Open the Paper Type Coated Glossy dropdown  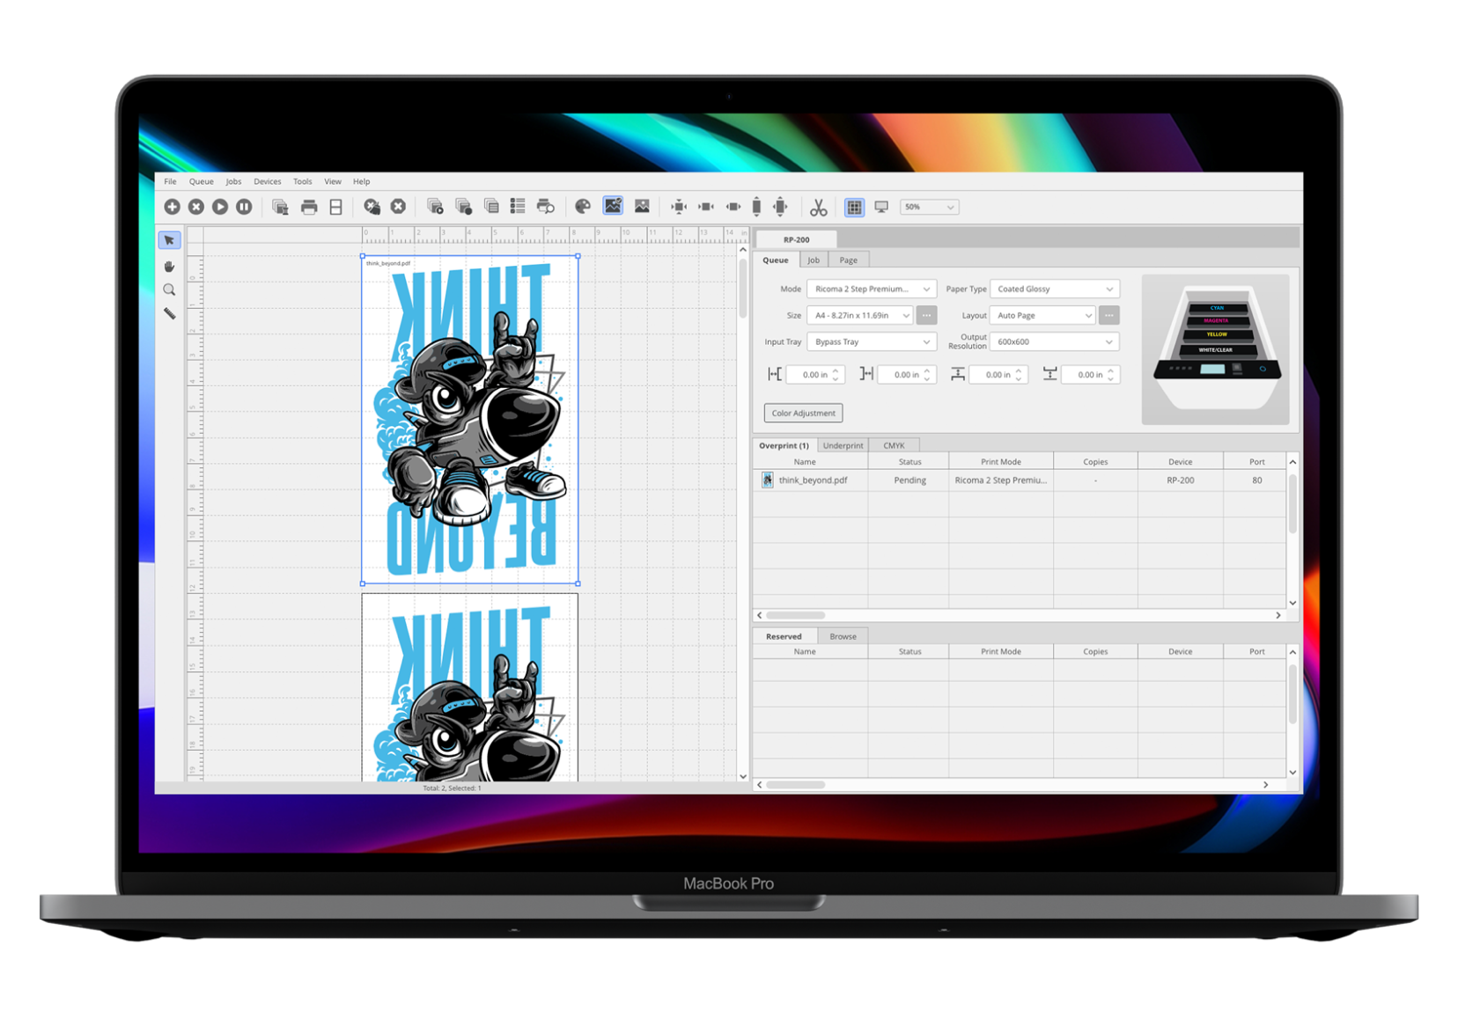[1054, 289]
